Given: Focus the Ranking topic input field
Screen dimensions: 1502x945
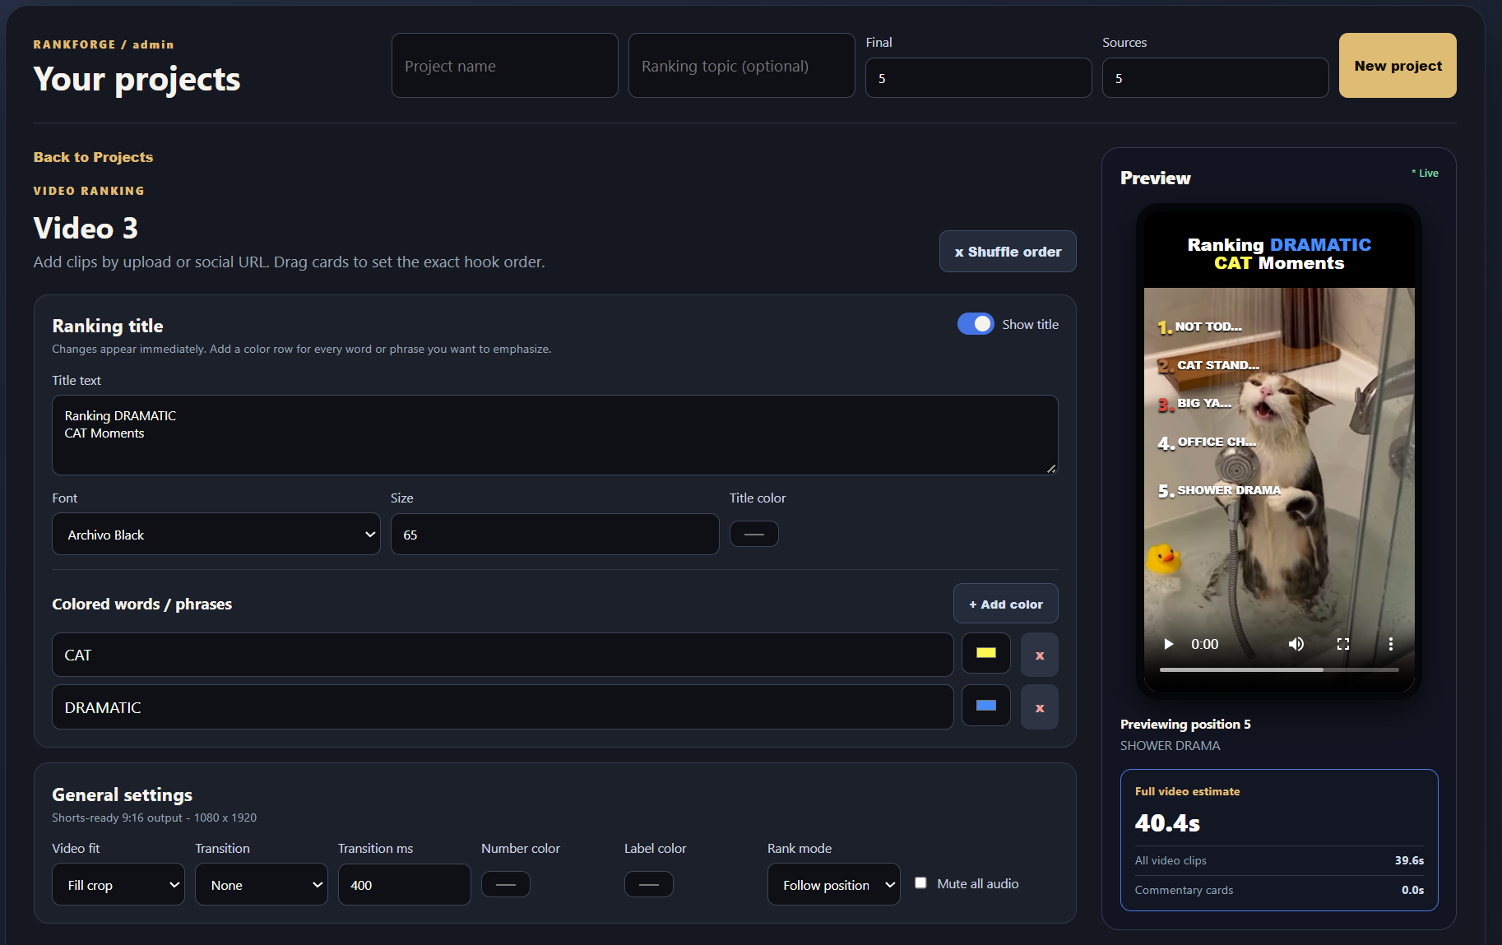Looking at the screenshot, I should [x=742, y=66].
